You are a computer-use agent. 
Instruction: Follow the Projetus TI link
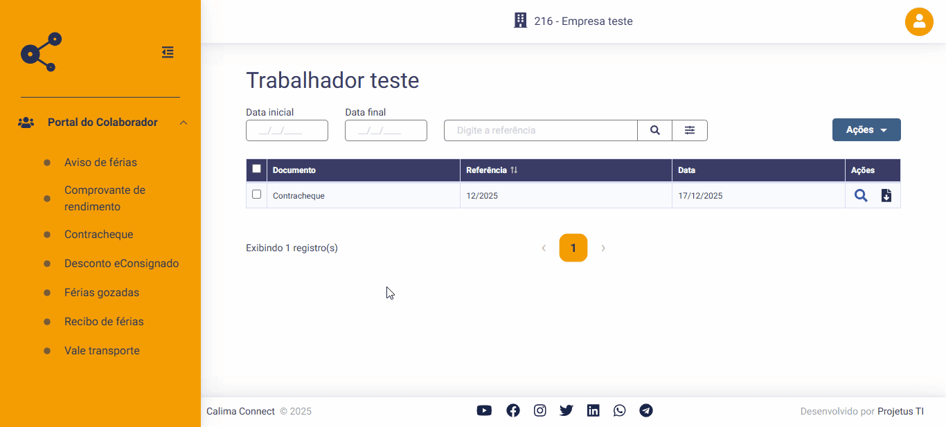900,411
